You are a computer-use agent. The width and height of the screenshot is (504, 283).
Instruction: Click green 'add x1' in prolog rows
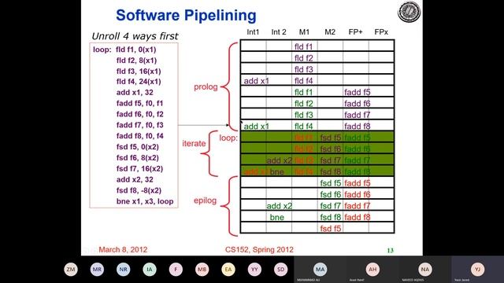(256, 127)
